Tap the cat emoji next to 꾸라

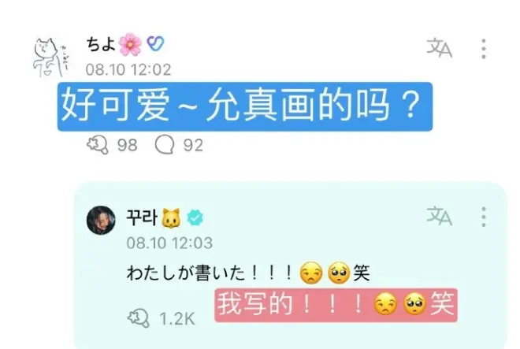(171, 218)
